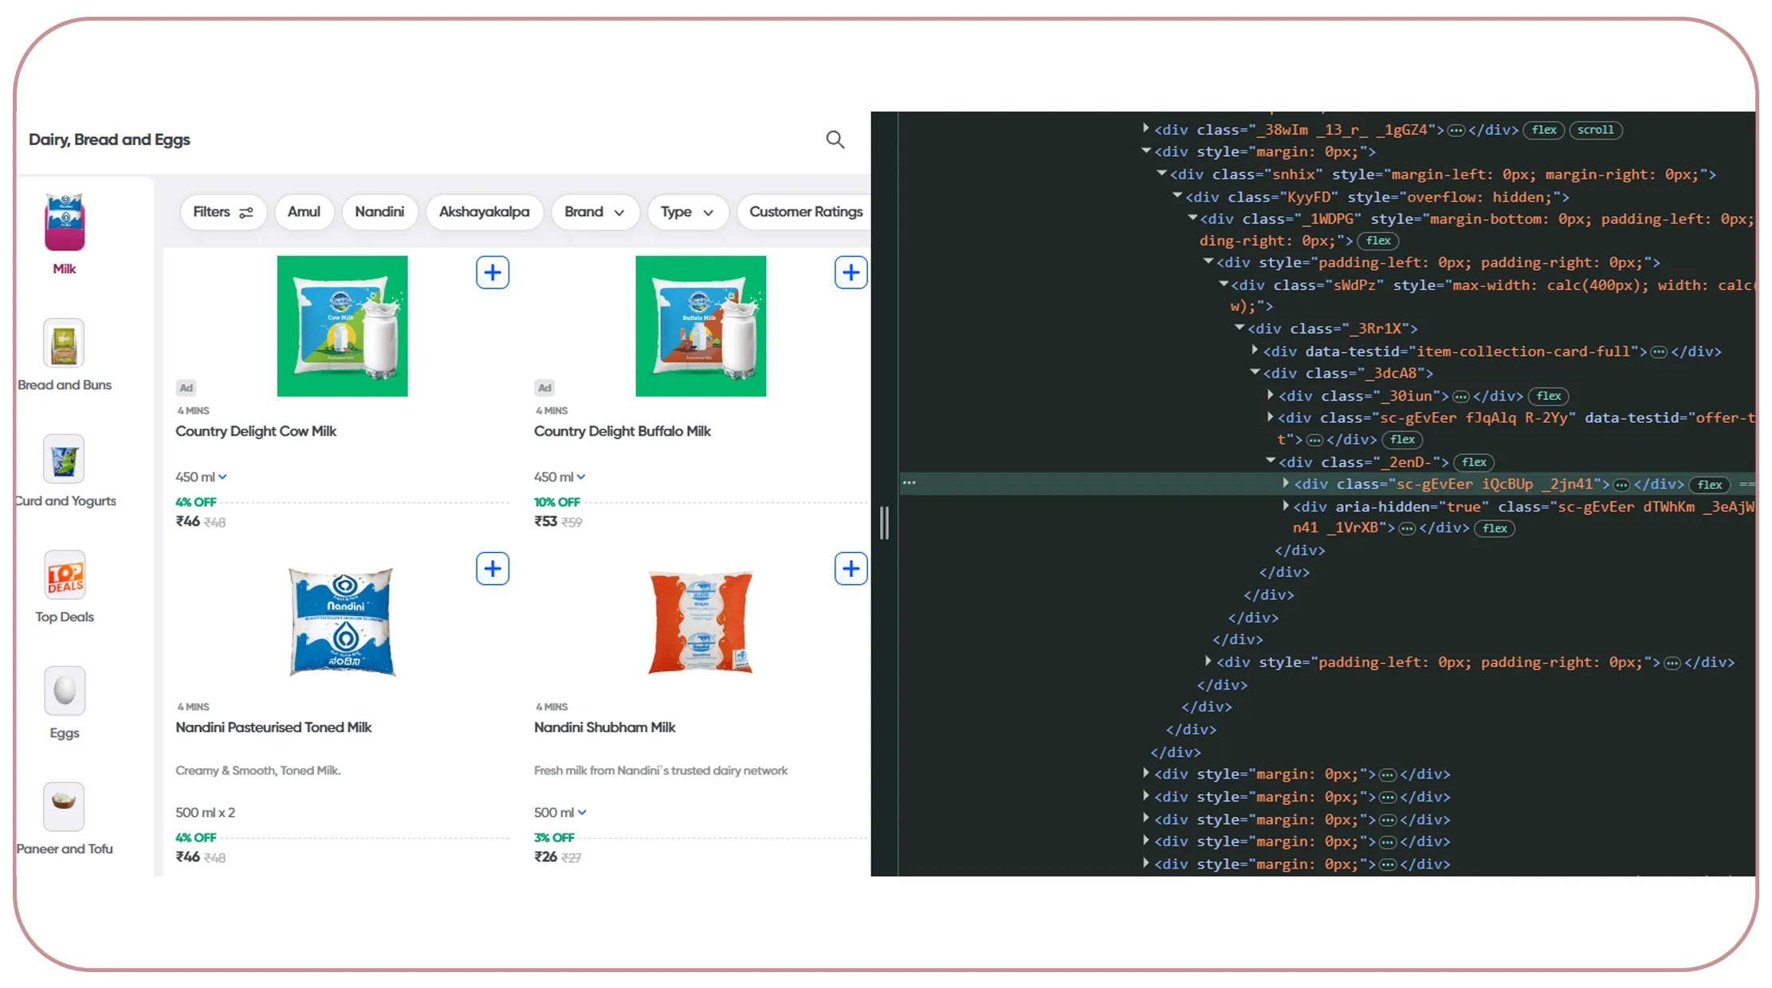1772x988 pixels.
Task: Open Nandini Shubham Milk product image
Action: pyautogui.click(x=701, y=622)
